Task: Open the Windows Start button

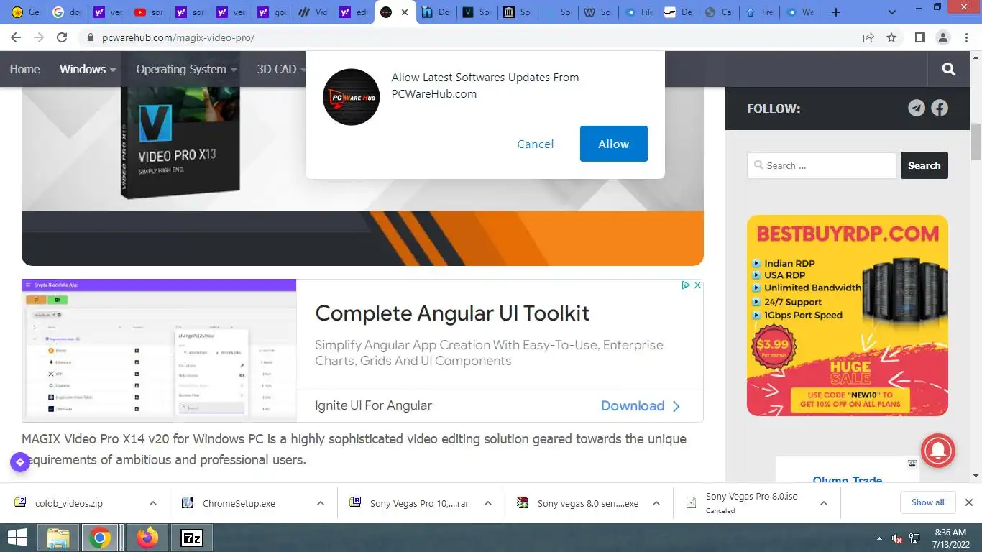Action: click(17, 538)
